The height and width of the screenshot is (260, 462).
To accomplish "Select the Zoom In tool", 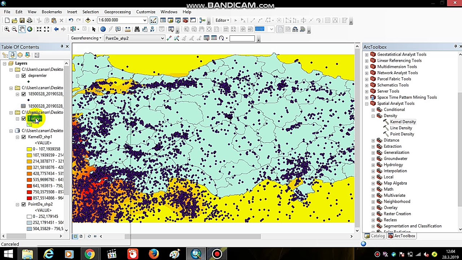I will [7, 29].
